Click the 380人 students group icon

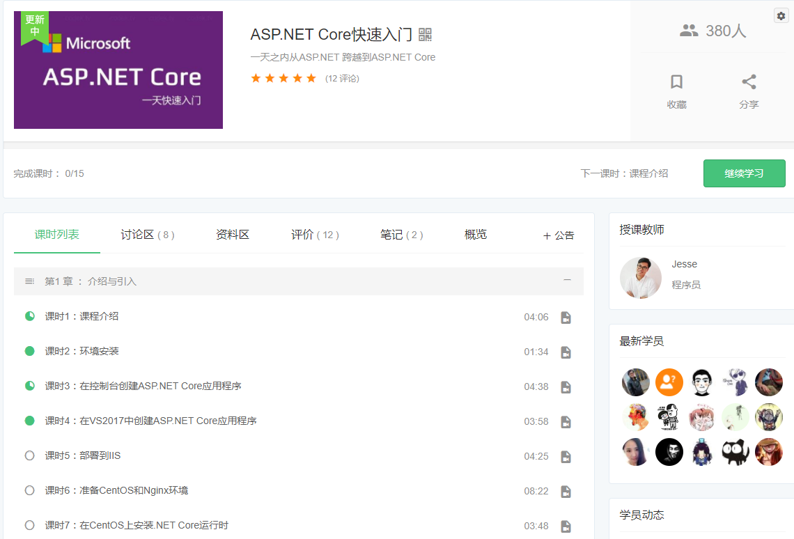pos(689,31)
